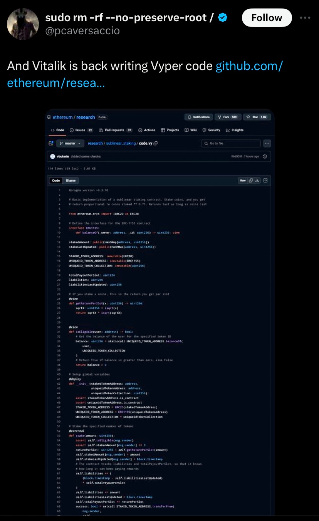Click the Fork 589 button
This screenshot has height=521, width=319.
pos(228,117)
